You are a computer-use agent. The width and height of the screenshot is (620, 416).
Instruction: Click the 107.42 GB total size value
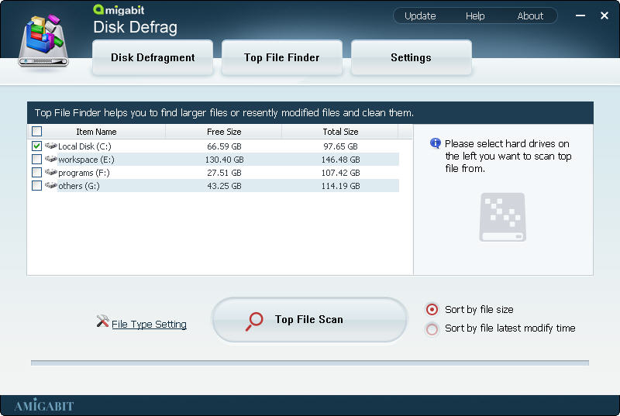pos(340,173)
